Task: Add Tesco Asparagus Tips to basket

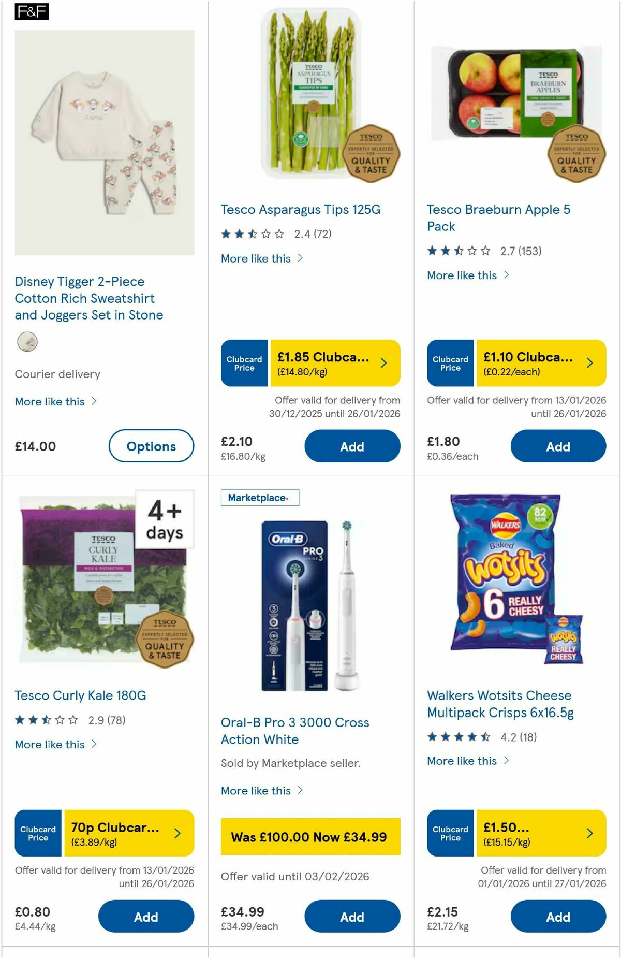Action: pos(352,446)
